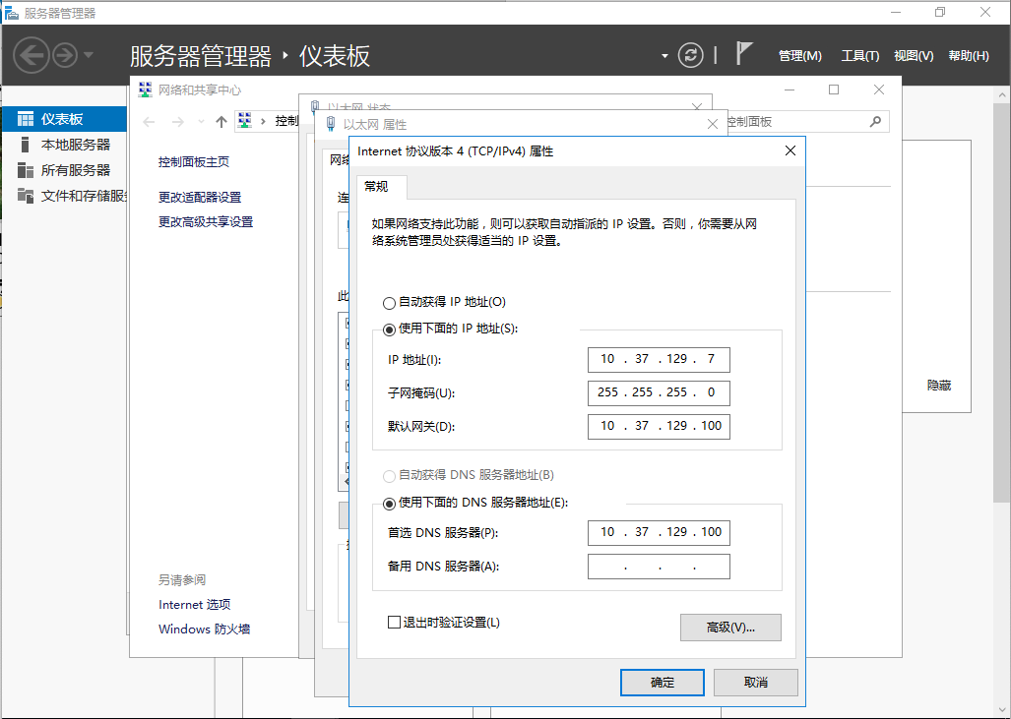
Task: Open the 工具(T) menu
Action: [x=860, y=56]
